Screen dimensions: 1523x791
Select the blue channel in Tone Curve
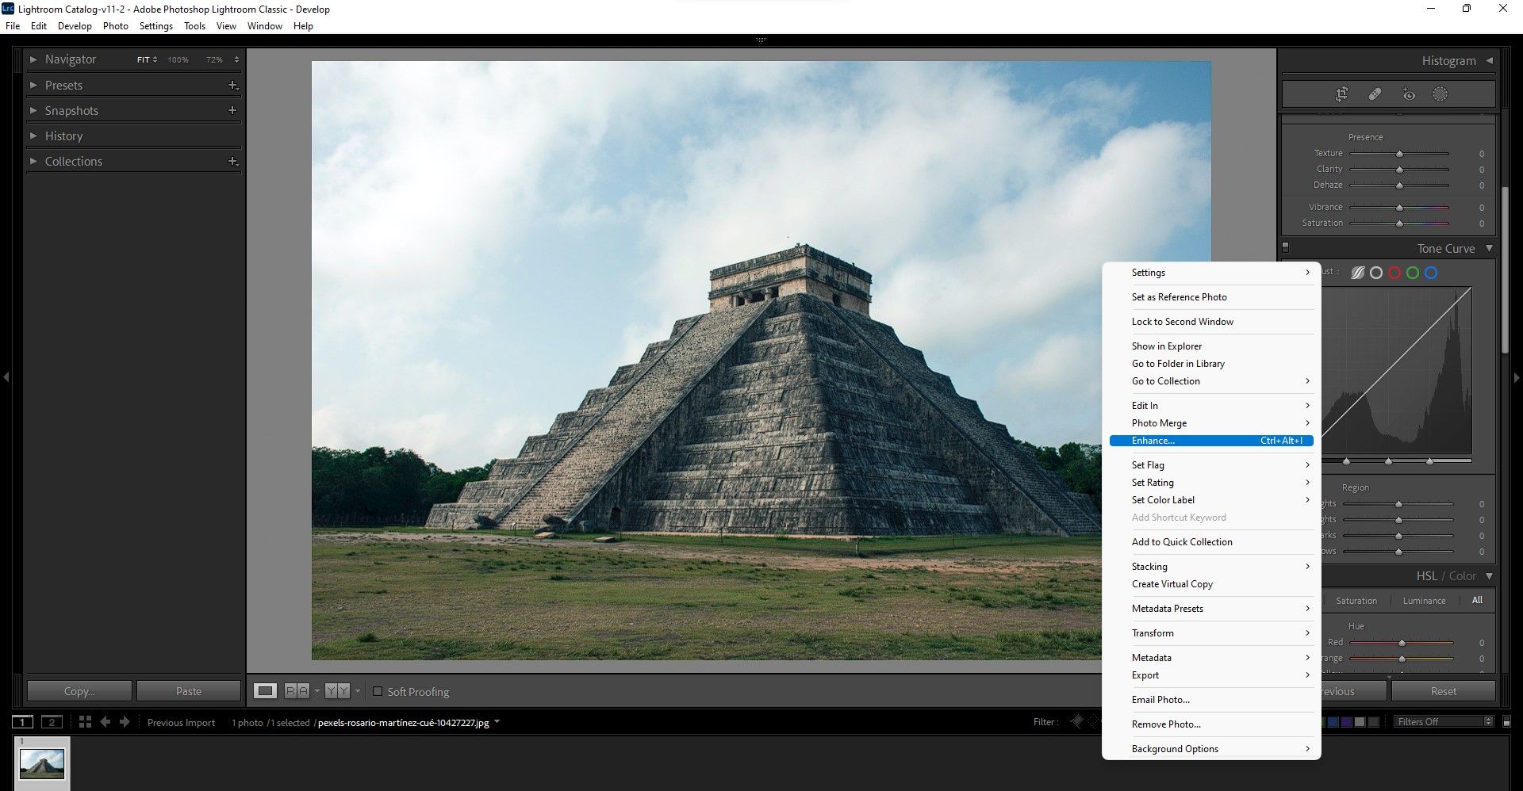tap(1430, 272)
